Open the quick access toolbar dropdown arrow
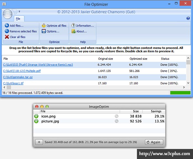193x159 pixels. click(x=19, y=12)
